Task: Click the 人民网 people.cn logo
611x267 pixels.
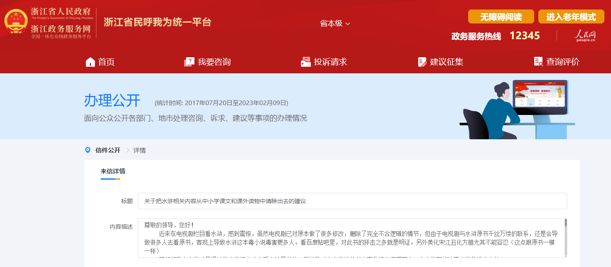Action: tap(585, 36)
